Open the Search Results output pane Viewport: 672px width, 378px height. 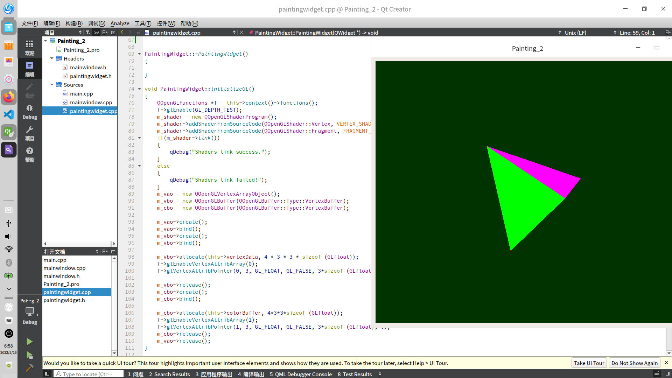click(x=169, y=374)
